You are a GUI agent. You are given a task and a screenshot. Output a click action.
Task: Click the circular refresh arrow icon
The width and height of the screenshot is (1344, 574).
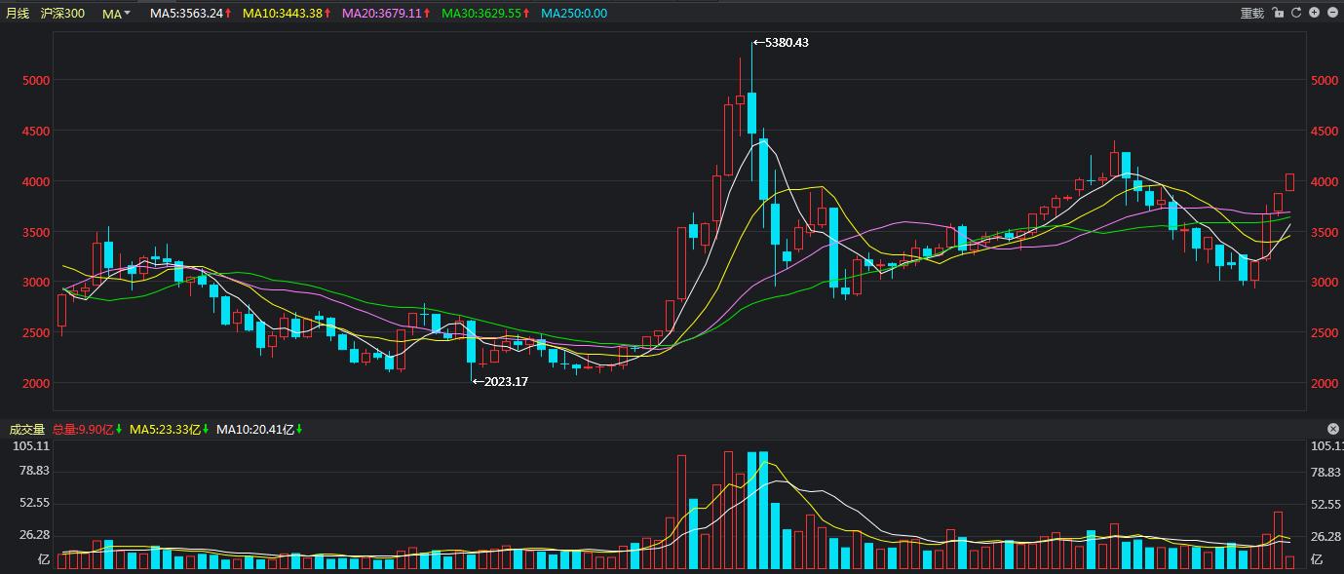[x=1296, y=13]
